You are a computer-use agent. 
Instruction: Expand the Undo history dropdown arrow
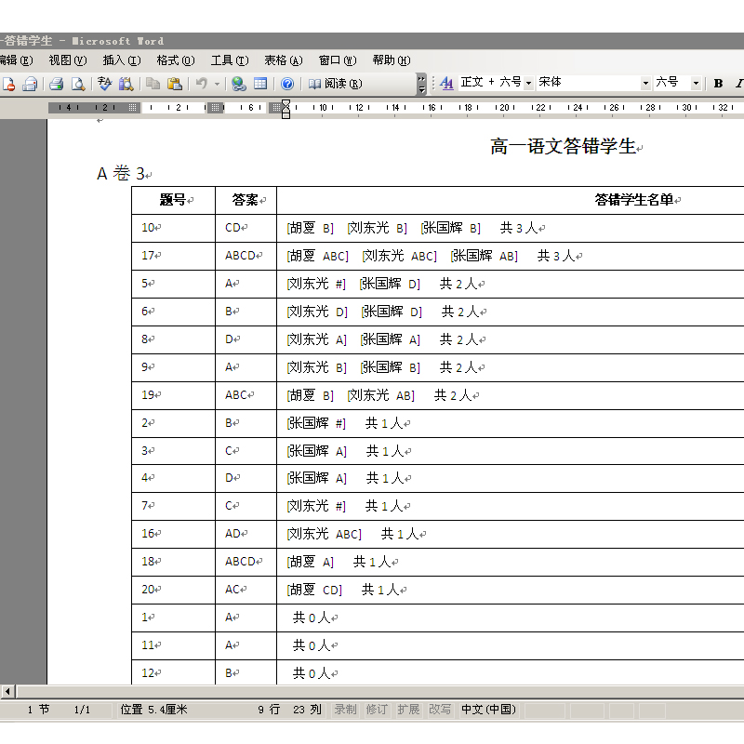point(217,84)
